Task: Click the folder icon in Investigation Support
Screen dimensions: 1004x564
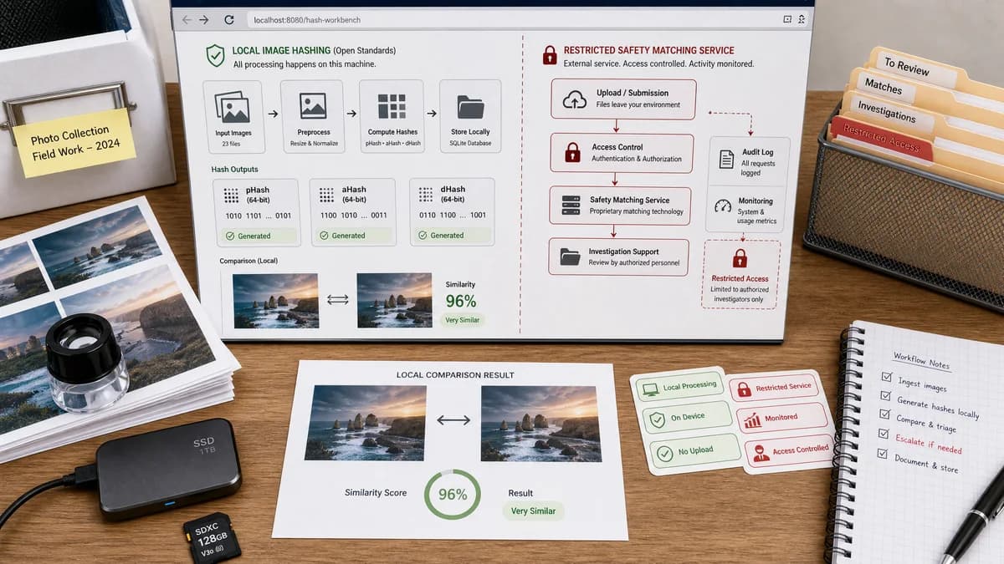Action: pos(571,257)
